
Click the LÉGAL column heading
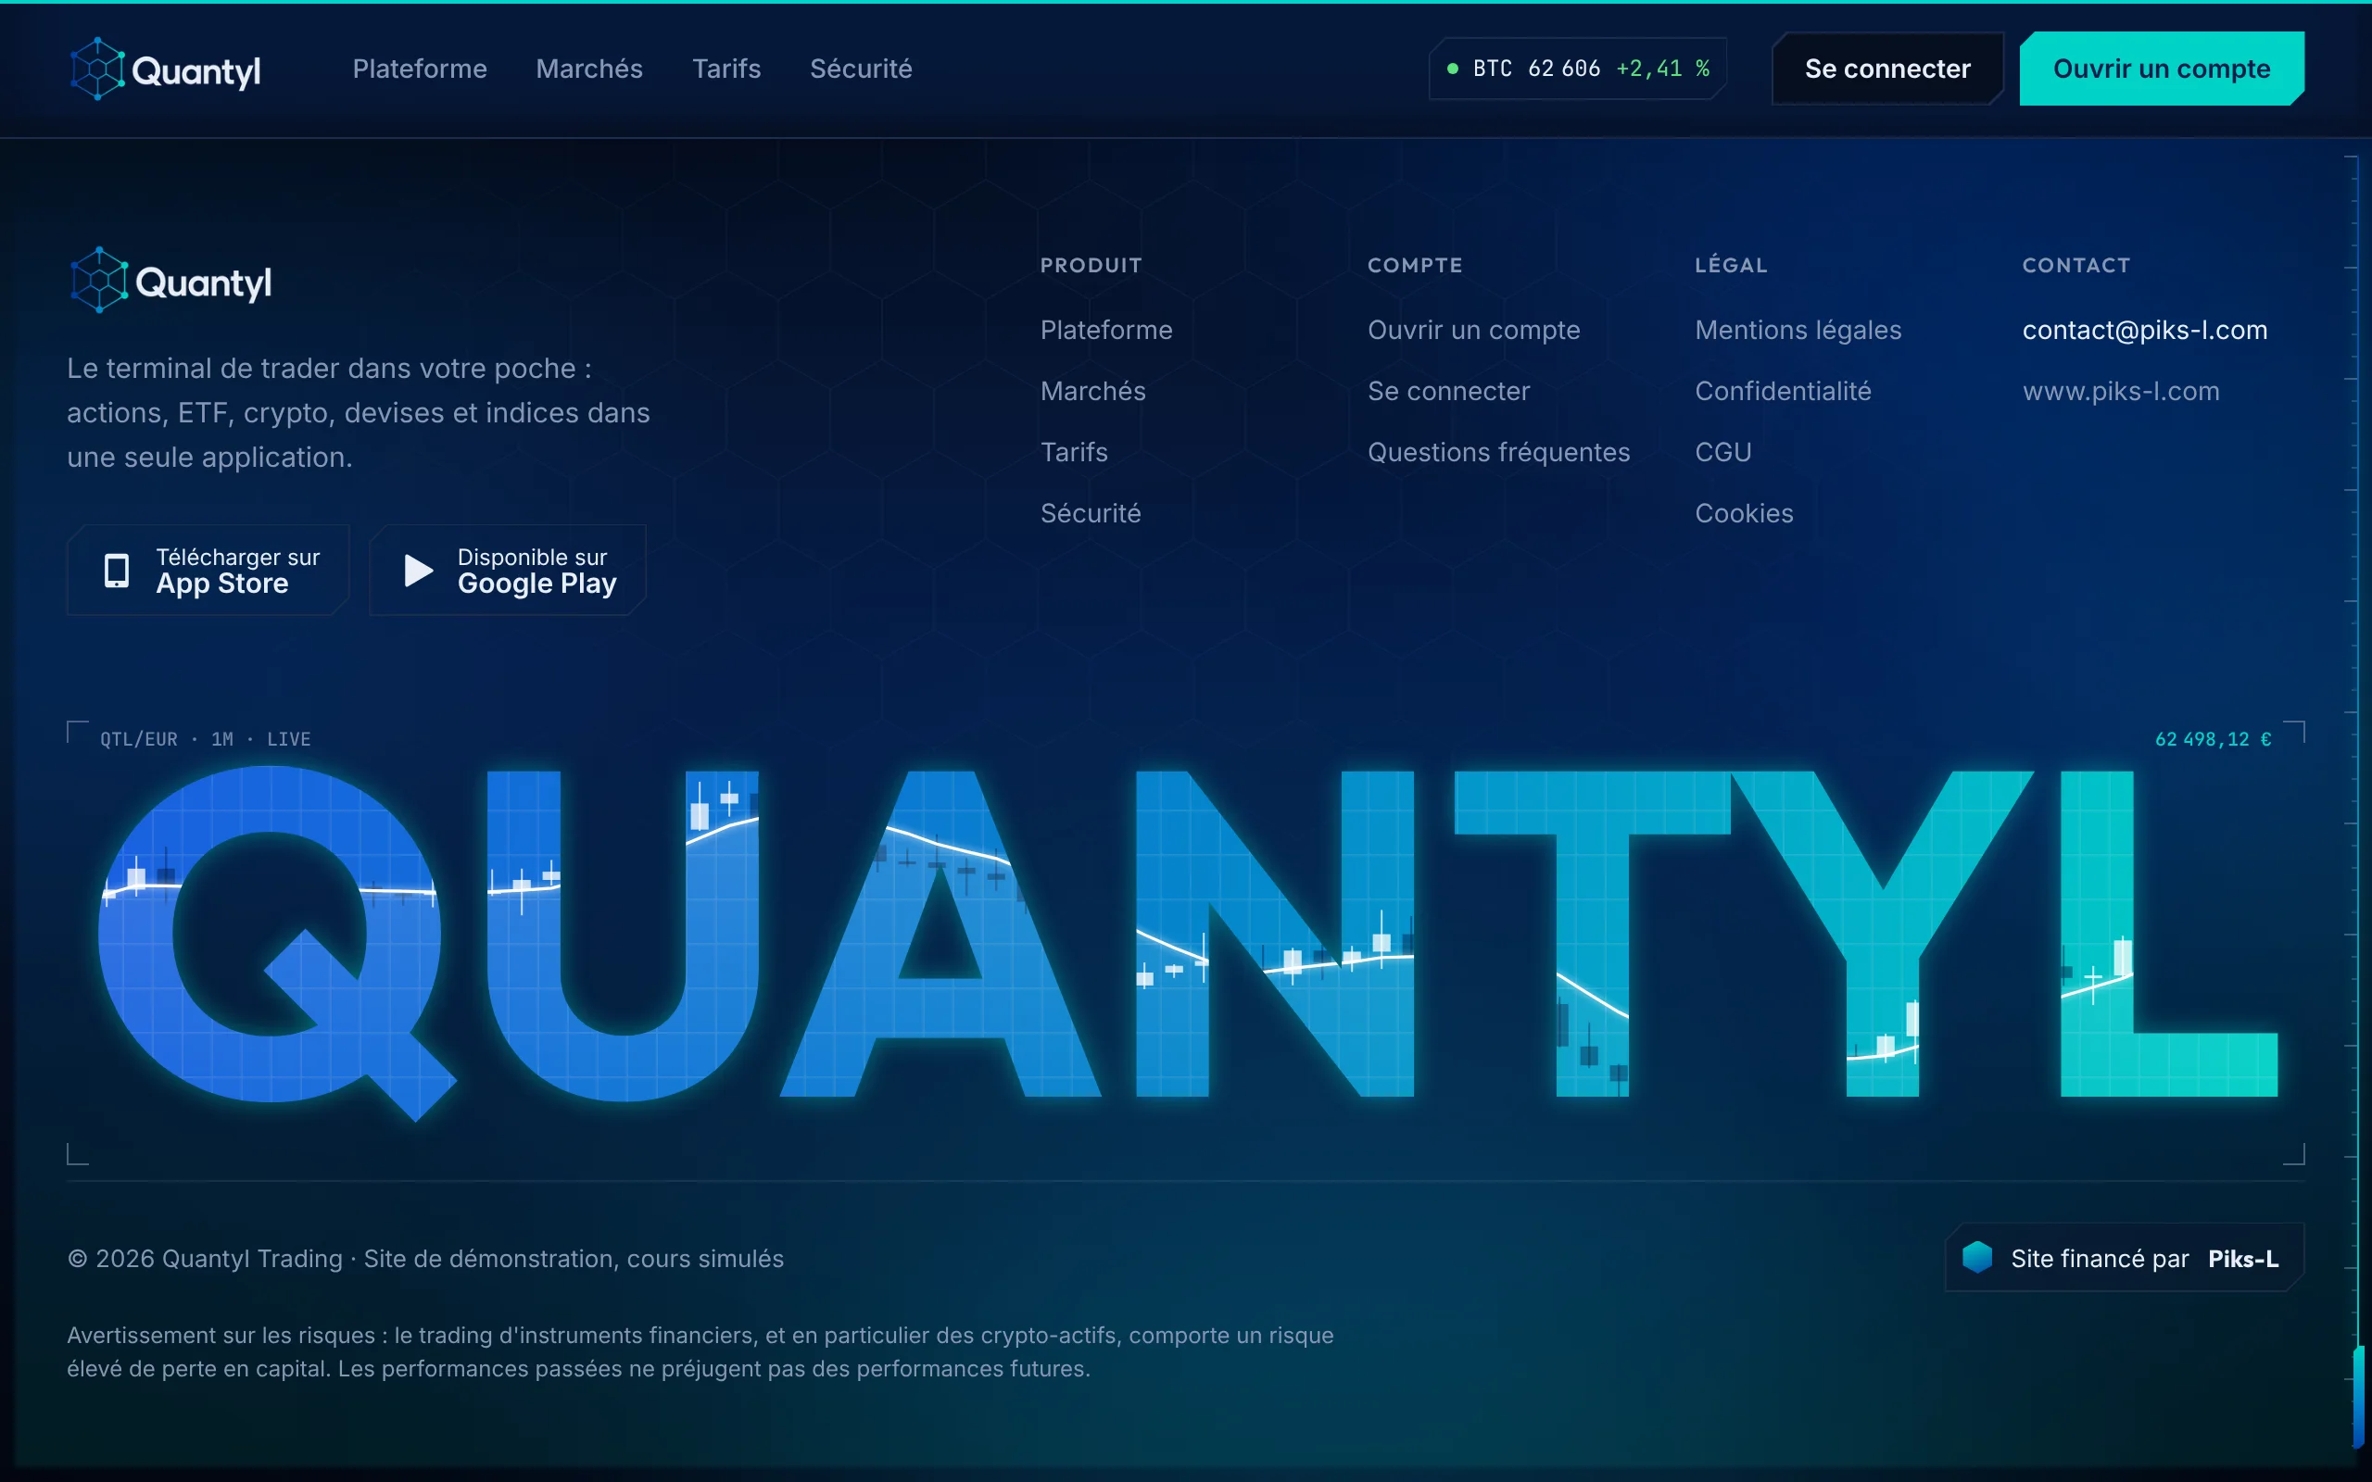tap(1731, 266)
